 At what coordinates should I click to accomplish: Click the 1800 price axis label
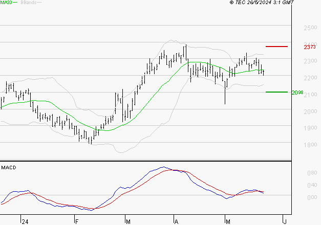(310, 145)
